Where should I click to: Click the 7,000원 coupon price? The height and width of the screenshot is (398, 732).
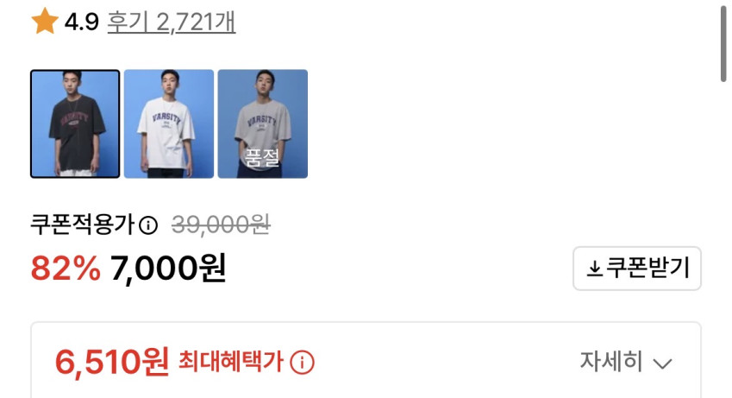click(x=168, y=268)
